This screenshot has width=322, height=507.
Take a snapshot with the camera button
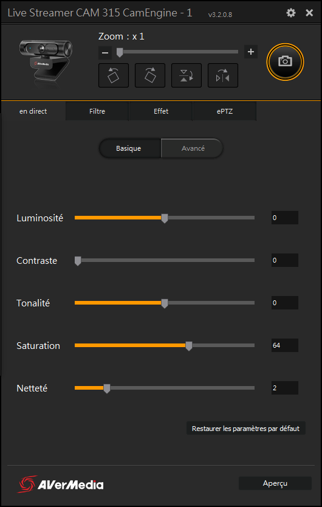[x=285, y=61]
